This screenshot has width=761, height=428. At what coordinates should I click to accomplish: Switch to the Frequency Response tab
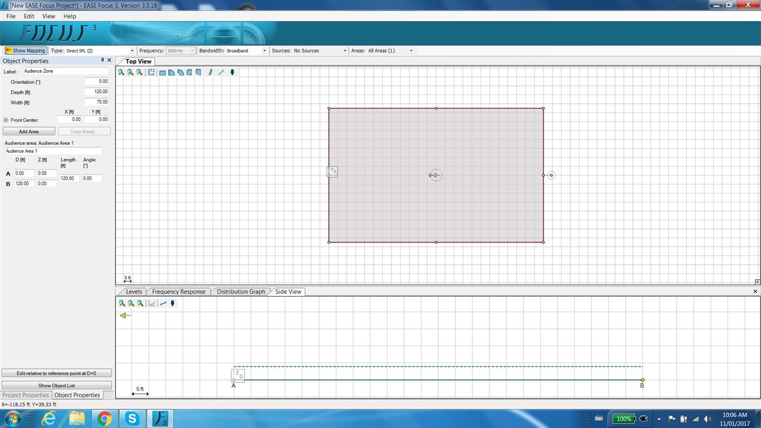pyautogui.click(x=178, y=291)
